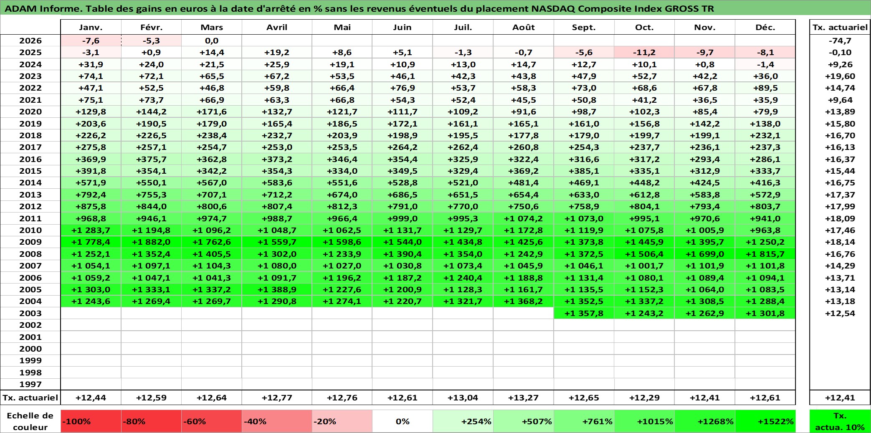The image size is (871, 433).
Task: Click the -1,4 cell in December 2024
Action: click(x=765, y=64)
